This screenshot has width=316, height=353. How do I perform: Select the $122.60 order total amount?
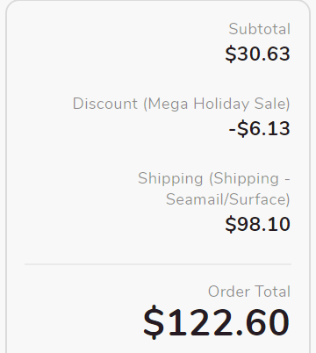[x=216, y=322]
